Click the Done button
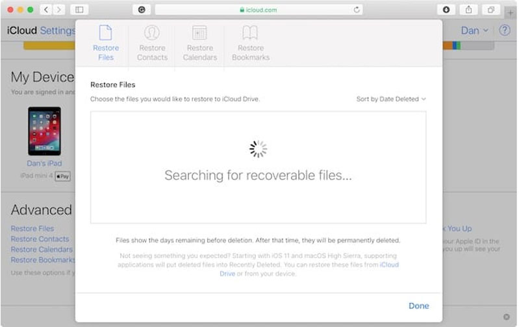The image size is (519, 327). 418,306
